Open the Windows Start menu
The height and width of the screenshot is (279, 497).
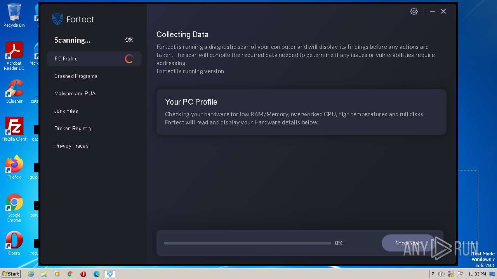10,274
